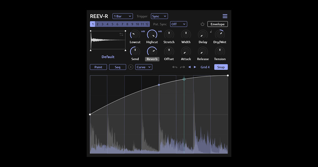The image size is (318, 167).
Task: Select pattern 10
Action: click(x=137, y=24)
